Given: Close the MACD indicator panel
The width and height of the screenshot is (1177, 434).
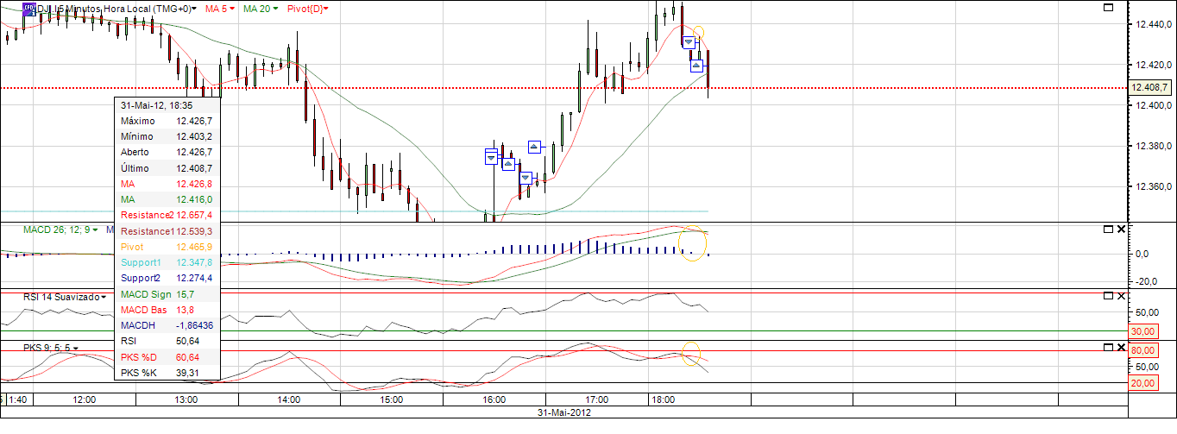Looking at the screenshot, I should click(x=1121, y=229).
